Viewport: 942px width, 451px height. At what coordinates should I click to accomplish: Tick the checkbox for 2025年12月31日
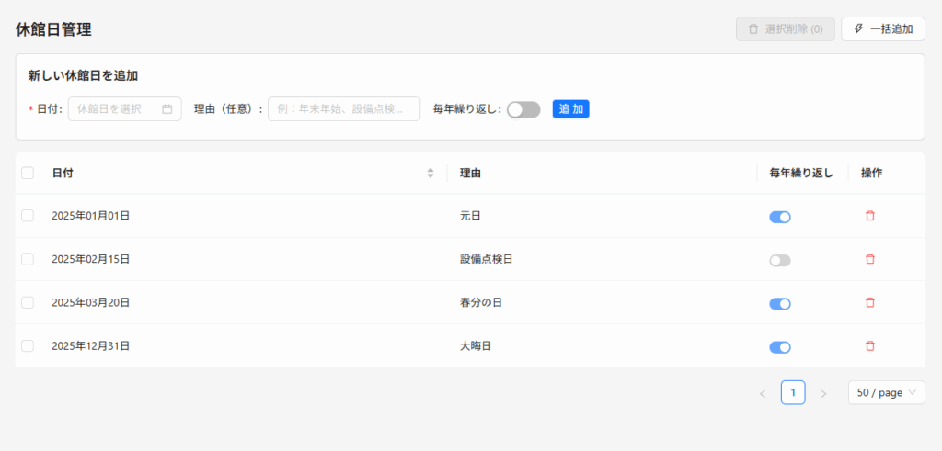pyautogui.click(x=28, y=346)
